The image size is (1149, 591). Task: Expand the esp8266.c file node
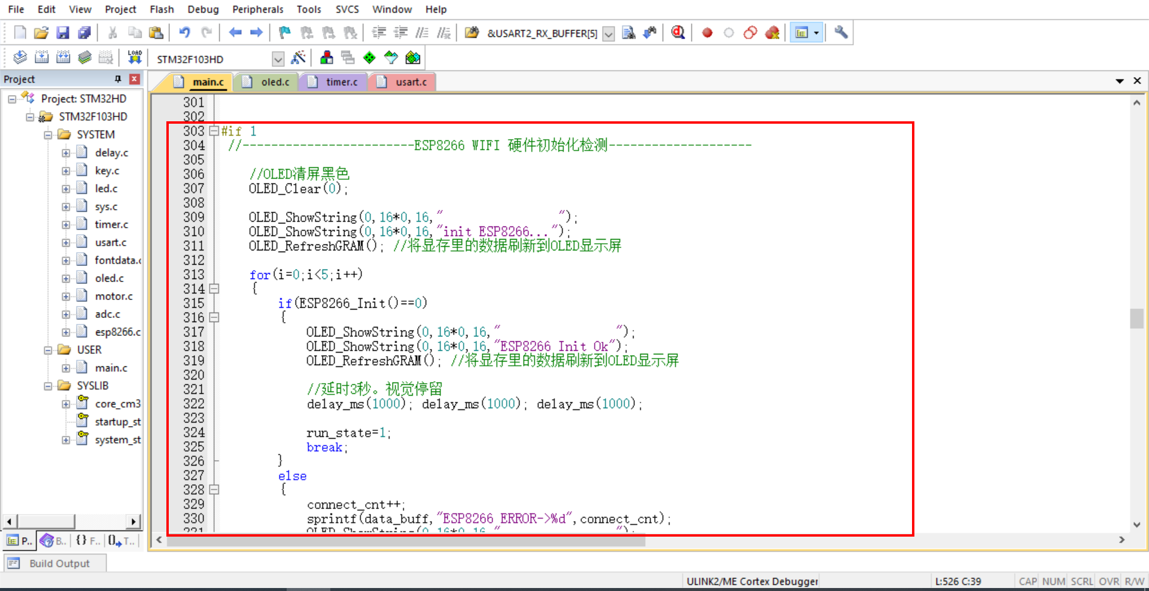[x=66, y=332]
